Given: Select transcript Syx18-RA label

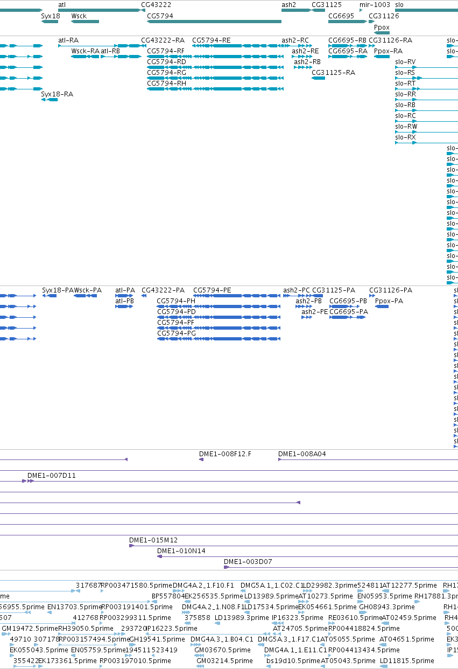Looking at the screenshot, I should 57,94.
